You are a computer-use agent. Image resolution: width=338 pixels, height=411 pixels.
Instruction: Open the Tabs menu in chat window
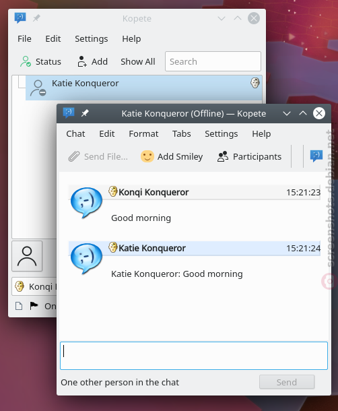(x=181, y=134)
